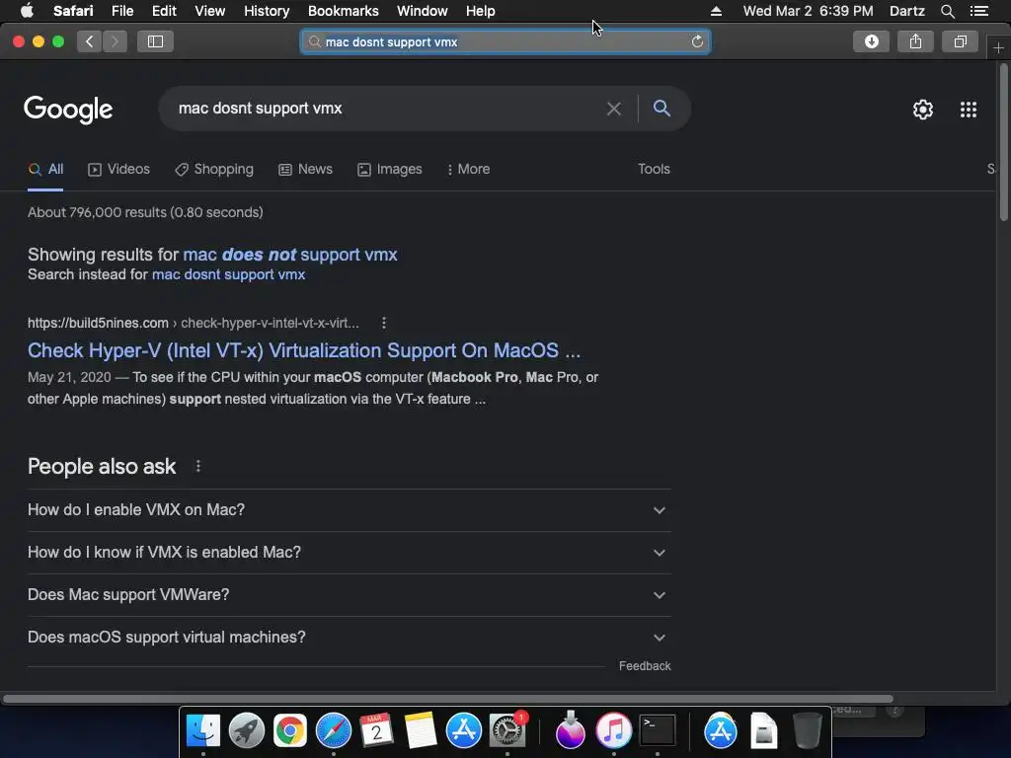The height and width of the screenshot is (758, 1011).
Task: Open the View menu
Action: coord(209,11)
